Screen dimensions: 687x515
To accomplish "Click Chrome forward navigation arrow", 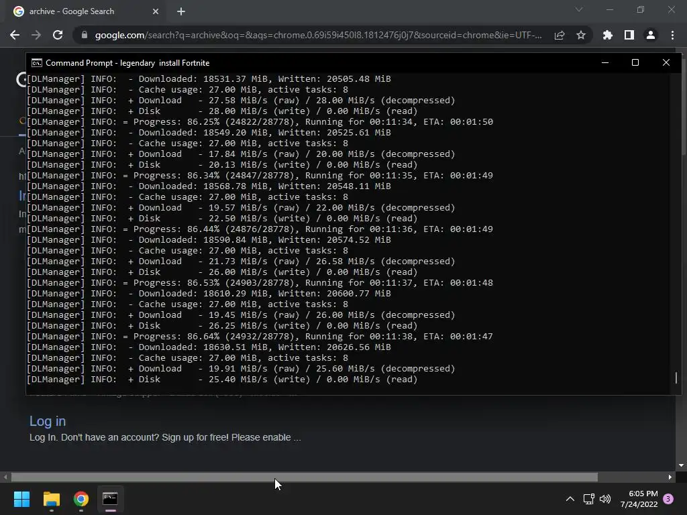I will 36,35.
